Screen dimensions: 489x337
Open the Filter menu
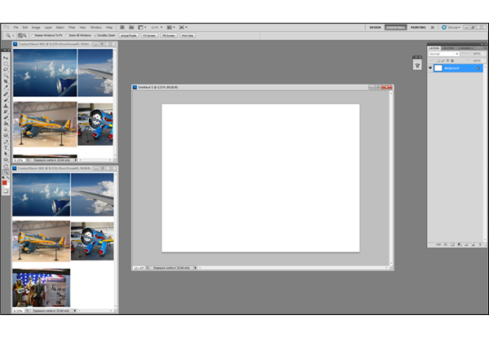(x=72, y=28)
